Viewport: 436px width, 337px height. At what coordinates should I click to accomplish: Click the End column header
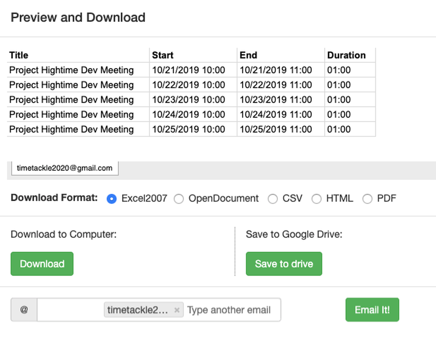pyautogui.click(x=249, y=55)
